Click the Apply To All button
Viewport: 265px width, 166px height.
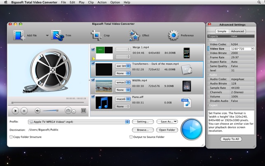click(231, 139)
